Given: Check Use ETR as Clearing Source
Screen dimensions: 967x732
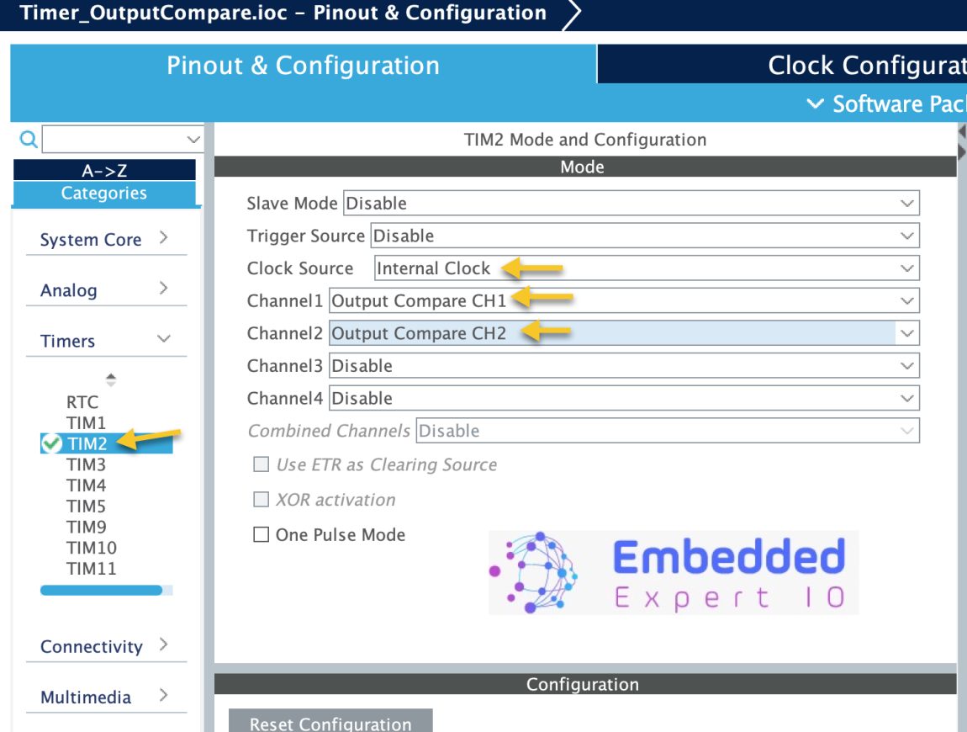Looking at the screenshot, I should 261,464.
